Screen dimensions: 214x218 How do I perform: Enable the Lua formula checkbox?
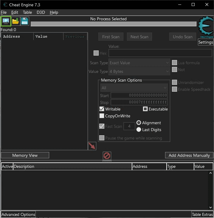coord(174,63)
